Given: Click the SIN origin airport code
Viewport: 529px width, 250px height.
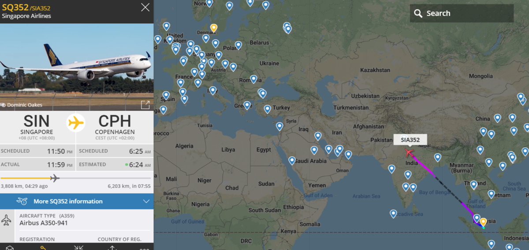Looking at the screenshot, I should (x=37, y=121).
